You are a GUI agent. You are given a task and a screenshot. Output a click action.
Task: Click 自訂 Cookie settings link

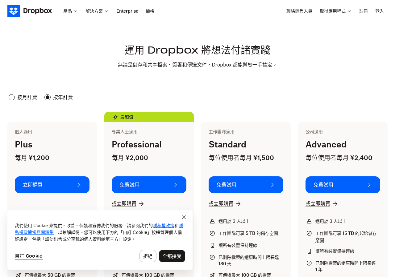click(29, 256)
